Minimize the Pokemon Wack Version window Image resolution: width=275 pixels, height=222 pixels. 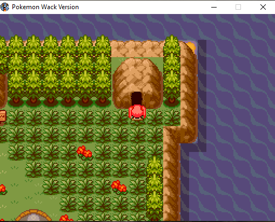(x=214, y=7)
